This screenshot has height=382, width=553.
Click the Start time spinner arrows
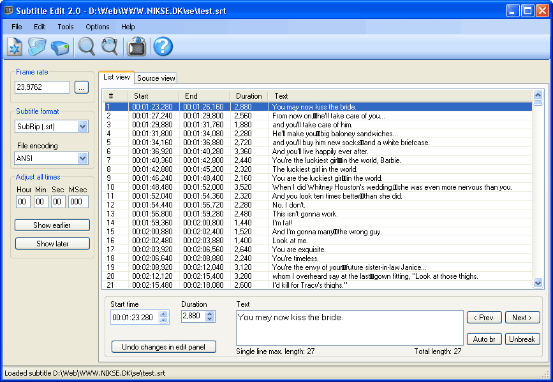click(x=163, y=317)
